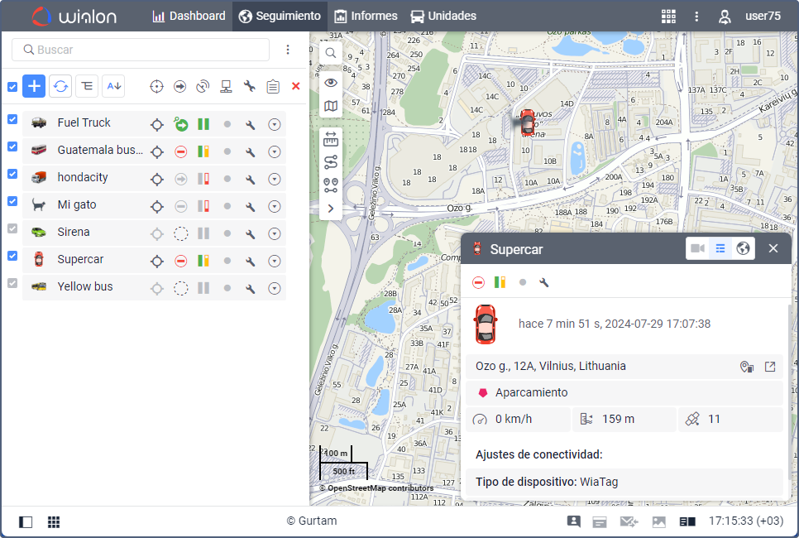Open the user75 account menu
Screen dimensions: 799x538
point(749,17)
